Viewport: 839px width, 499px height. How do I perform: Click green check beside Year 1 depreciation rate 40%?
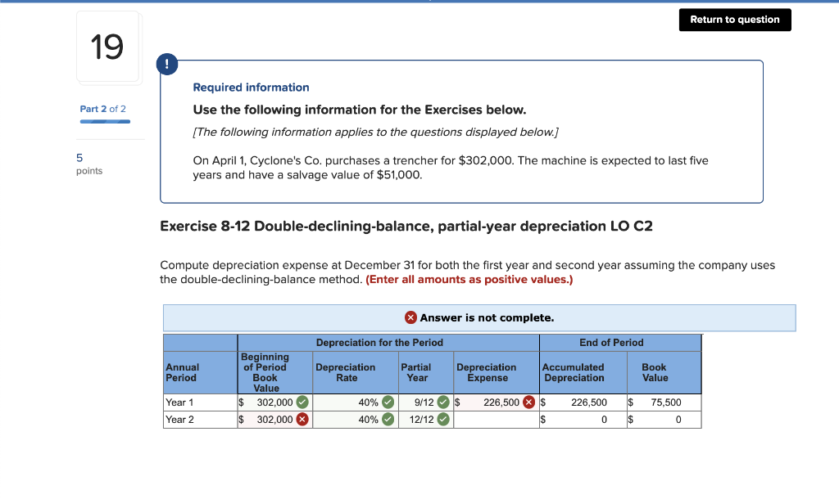click(x=386, y=402)
